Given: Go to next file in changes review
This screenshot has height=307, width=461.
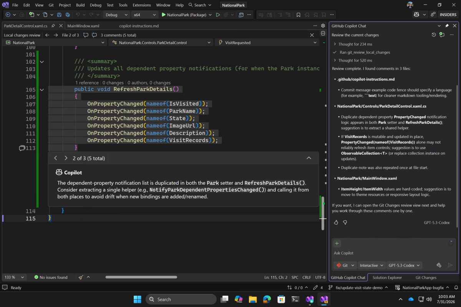Looking at the screenshot, I should (x=56, y=35).
